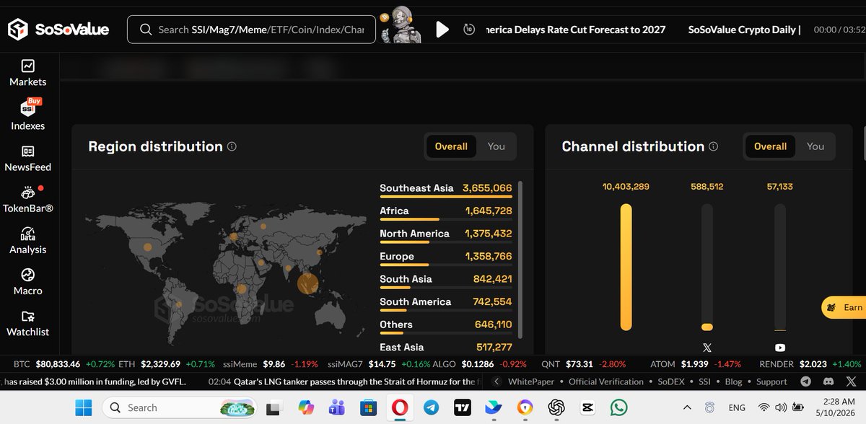This screenshot has width=866, height=424.
Task: Click the X channel icon
Action: [x=707, y=348]
